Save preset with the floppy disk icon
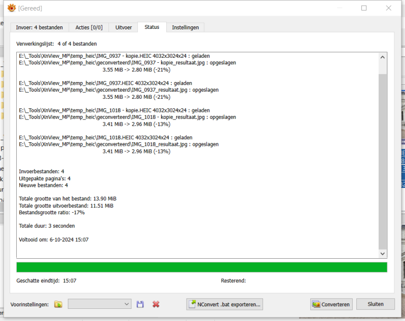Image resolution: width=405 pixels, height=321 pixels. pos(140,304)
